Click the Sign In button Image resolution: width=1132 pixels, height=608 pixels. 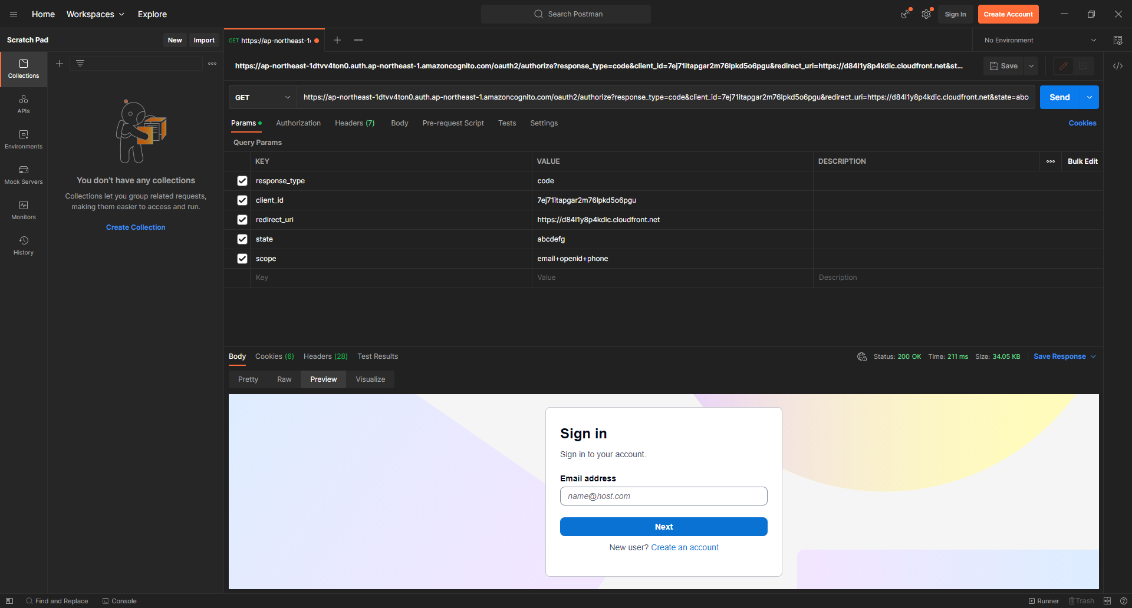(x=955, y=14)
